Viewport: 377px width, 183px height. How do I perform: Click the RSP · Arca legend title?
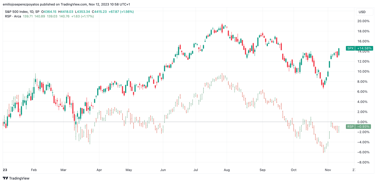click(x=13, y=16)
